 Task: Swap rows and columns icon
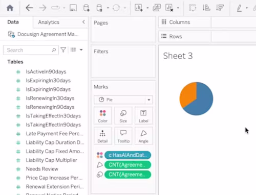tap(193, 8)
